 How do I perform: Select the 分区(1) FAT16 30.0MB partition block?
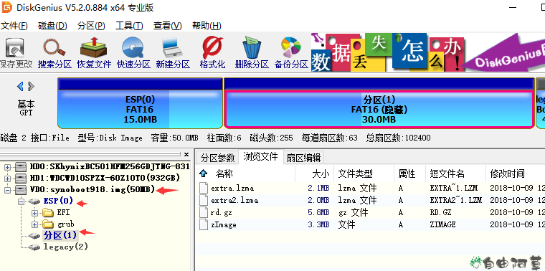(x=379, y=103)
